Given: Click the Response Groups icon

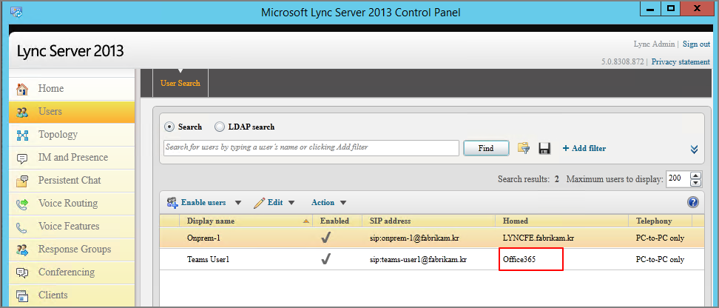Looking at the screenshot, I should (22, 250).
